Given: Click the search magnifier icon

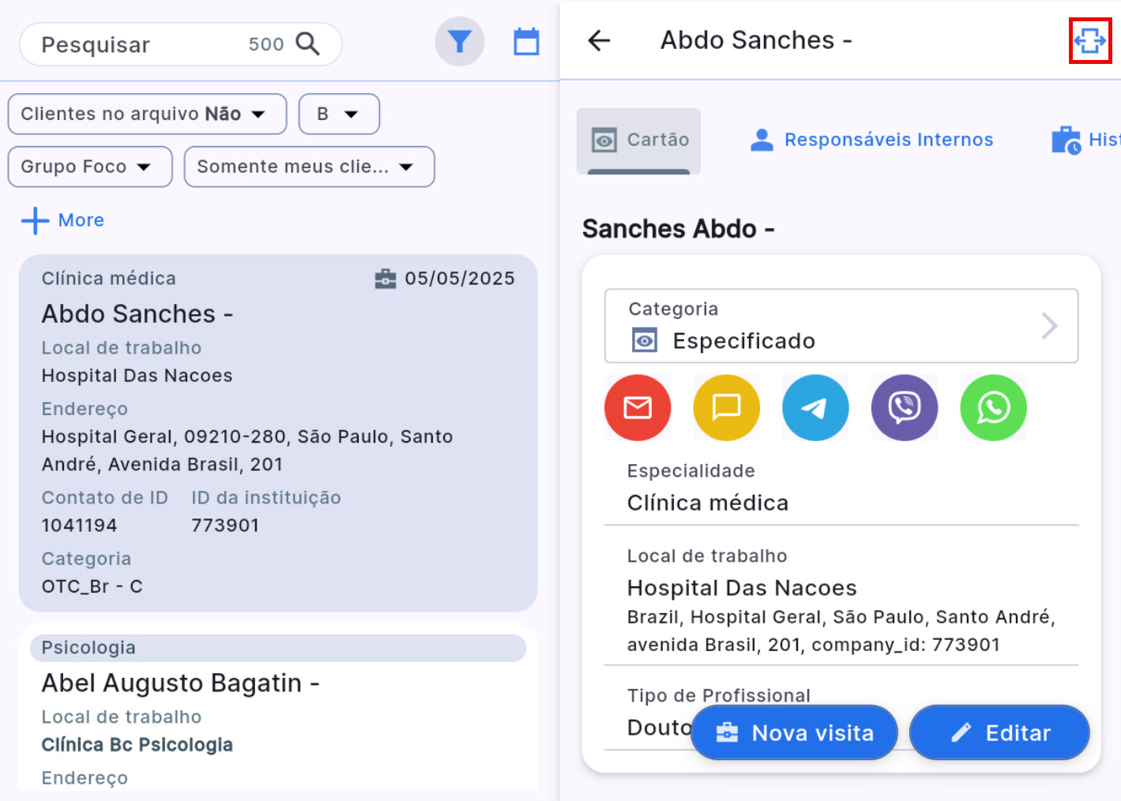Looking at the screenshot, I should pos(307,44).
